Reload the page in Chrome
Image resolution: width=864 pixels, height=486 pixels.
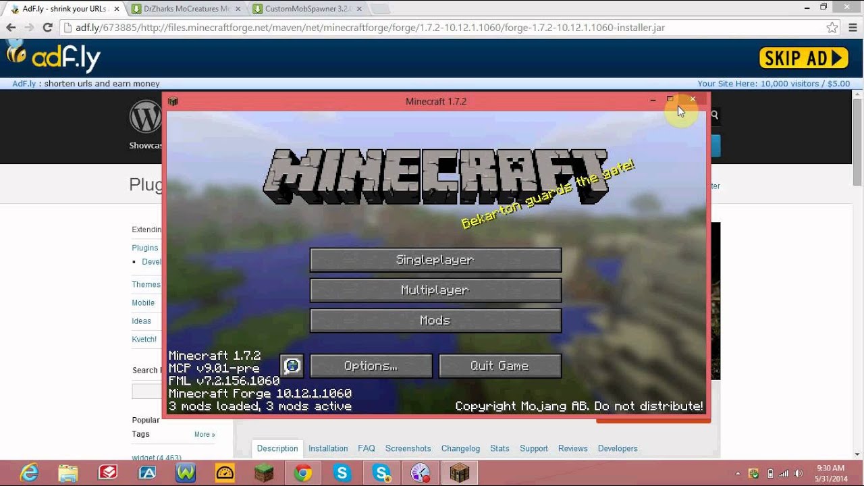tap(47, 28)
